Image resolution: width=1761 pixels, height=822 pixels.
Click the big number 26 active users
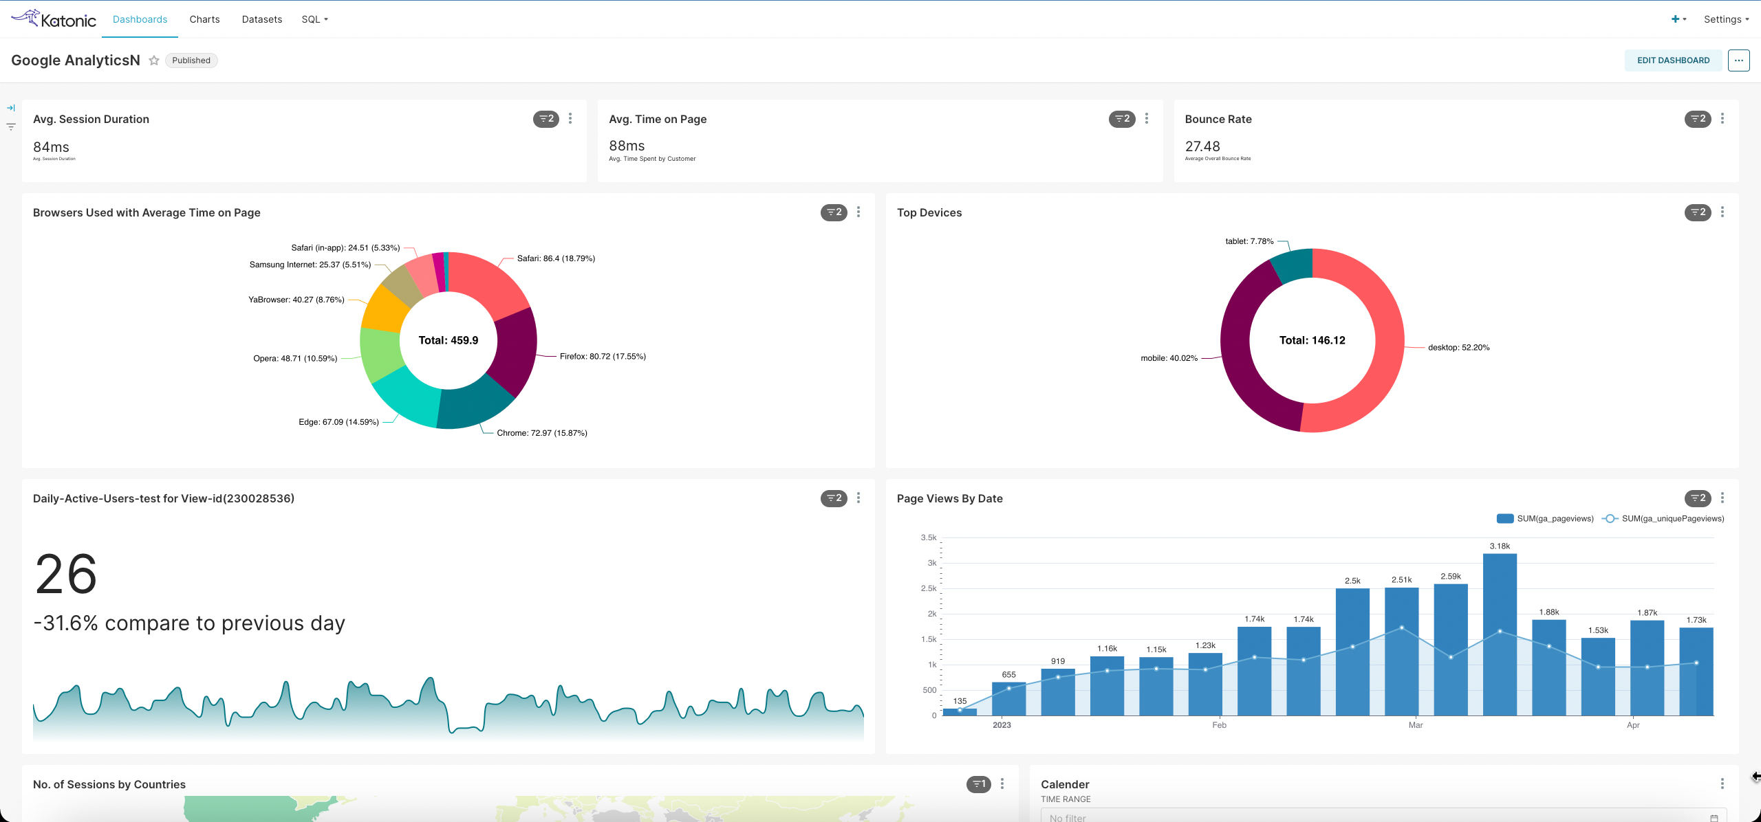(66, 575)
